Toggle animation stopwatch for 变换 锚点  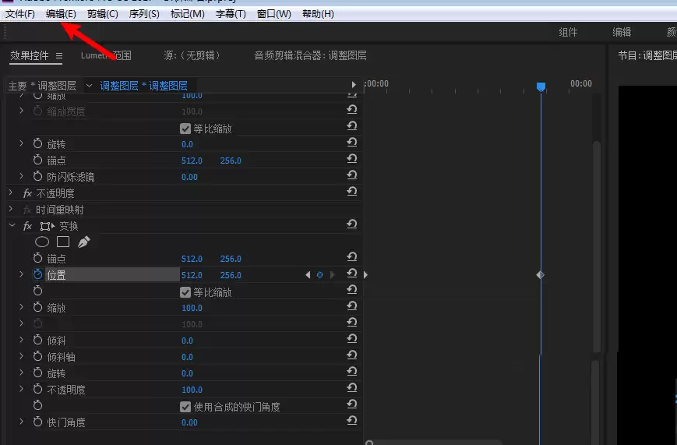click(x=38, y=259)
